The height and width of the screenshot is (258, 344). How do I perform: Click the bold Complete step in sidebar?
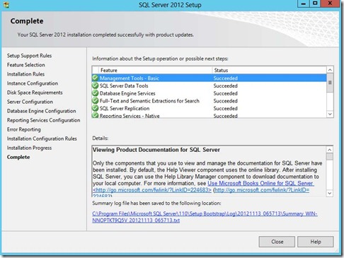(x=18, y=157)
